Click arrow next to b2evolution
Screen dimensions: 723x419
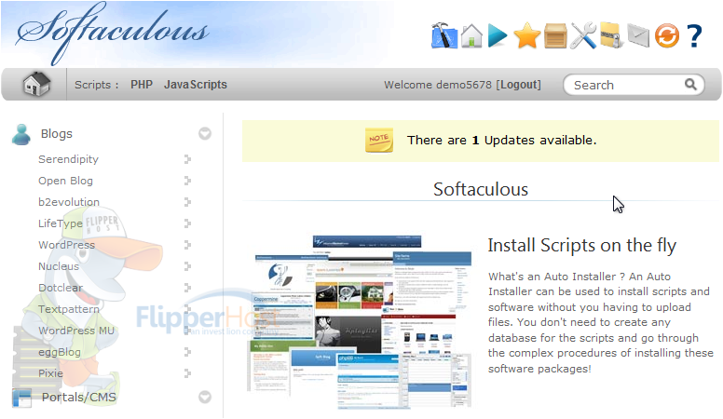(x=186, y=202)
